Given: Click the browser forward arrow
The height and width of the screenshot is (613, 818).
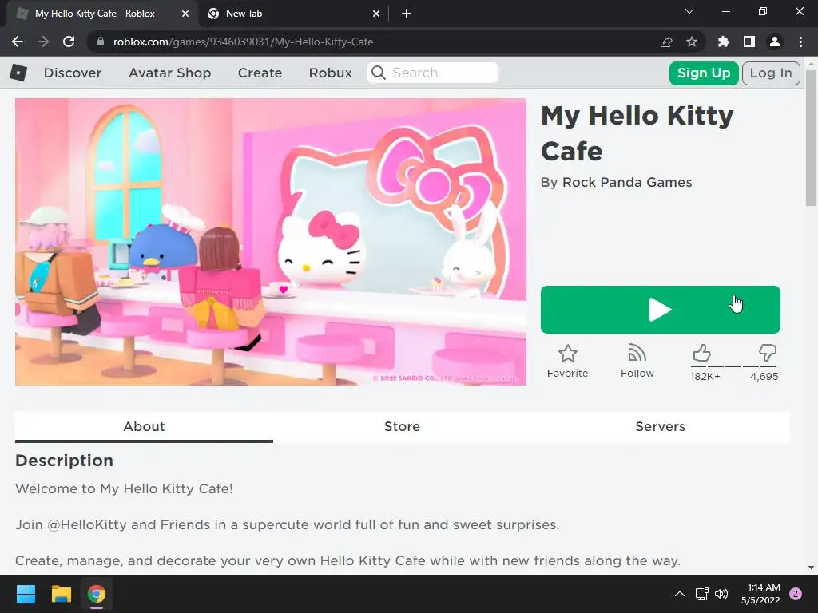Looking at the screenshot, I should point(43,42).
